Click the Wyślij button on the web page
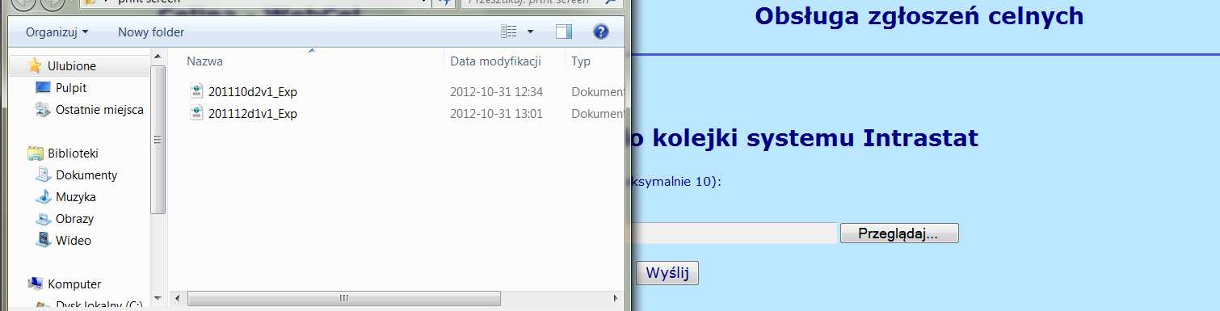1220x311 pixels. coord(667,273)
